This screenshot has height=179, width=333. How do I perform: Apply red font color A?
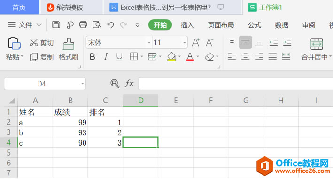pos(190,57)
